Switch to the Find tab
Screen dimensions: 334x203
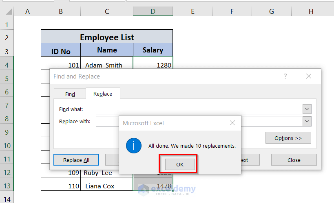(x=70, y=94)
